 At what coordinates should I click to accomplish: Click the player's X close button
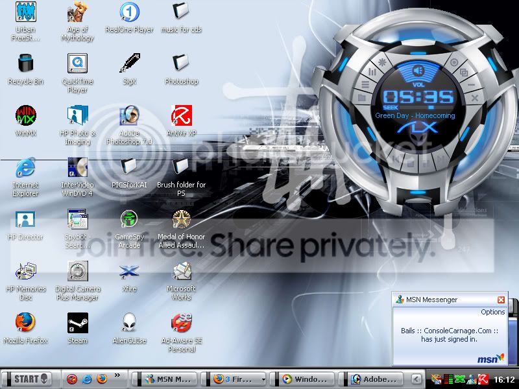coord(475,98)
